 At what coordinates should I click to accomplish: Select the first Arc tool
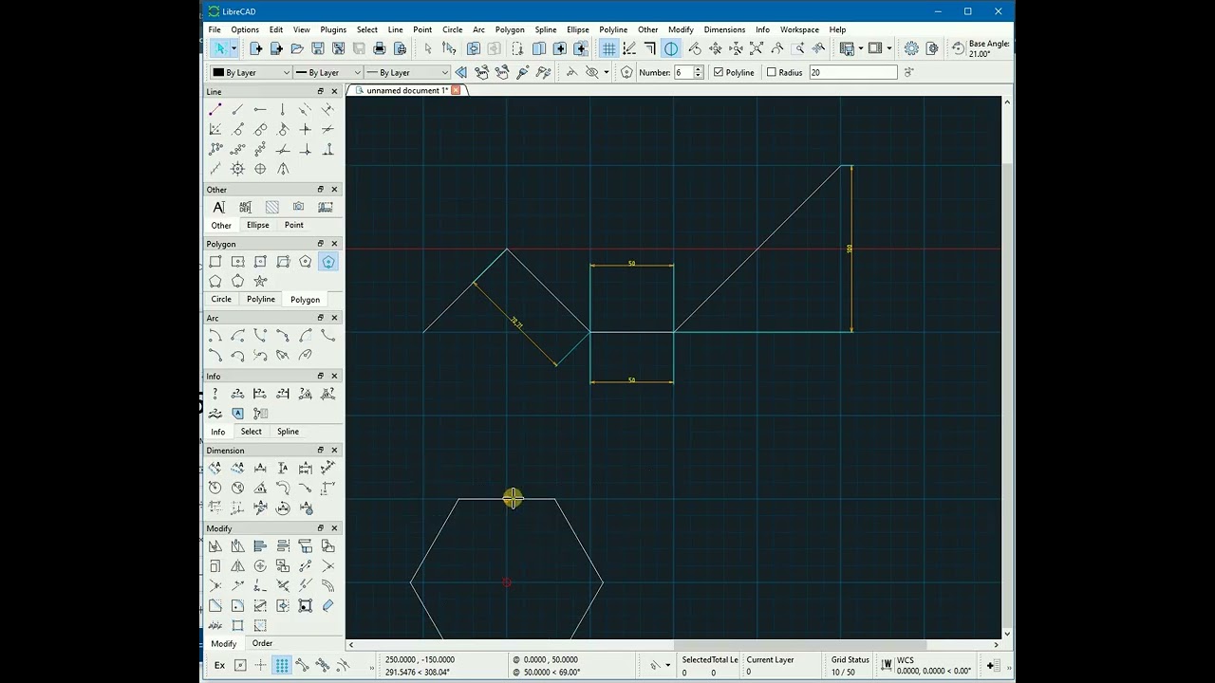pos(215,336)
